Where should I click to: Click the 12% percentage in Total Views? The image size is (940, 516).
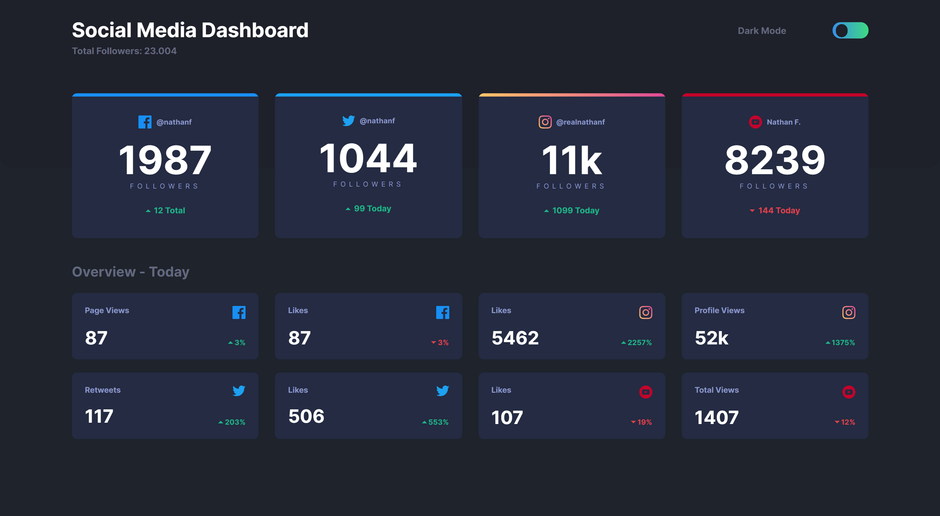tap(848, 422)
